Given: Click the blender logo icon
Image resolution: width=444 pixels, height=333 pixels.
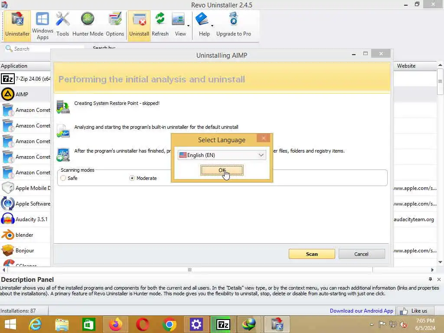Looking at the screenshot, I should point(8,235).
